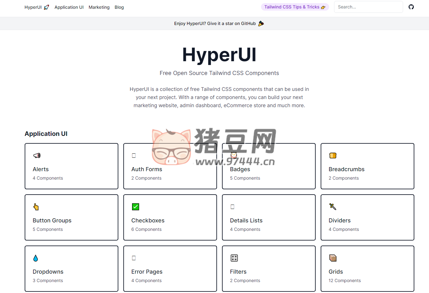
Task: Click the dice icon on the Filters card
Action: [234, 258]
